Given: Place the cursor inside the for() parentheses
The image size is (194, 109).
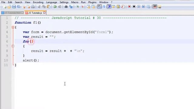Looking at the screenshot, I should point(32,41).
